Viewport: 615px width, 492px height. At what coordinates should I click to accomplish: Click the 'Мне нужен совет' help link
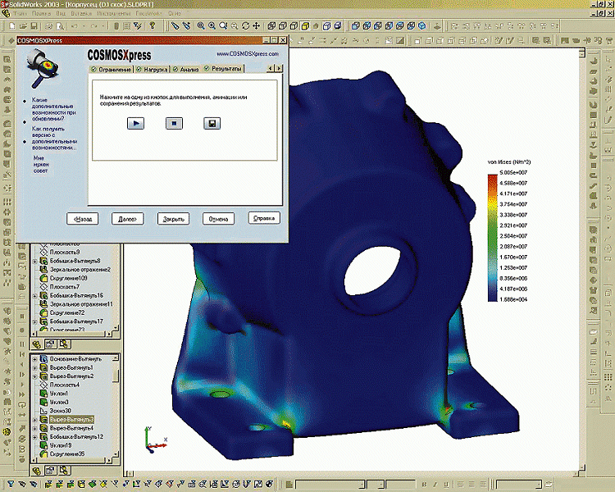tap(41, 164)
